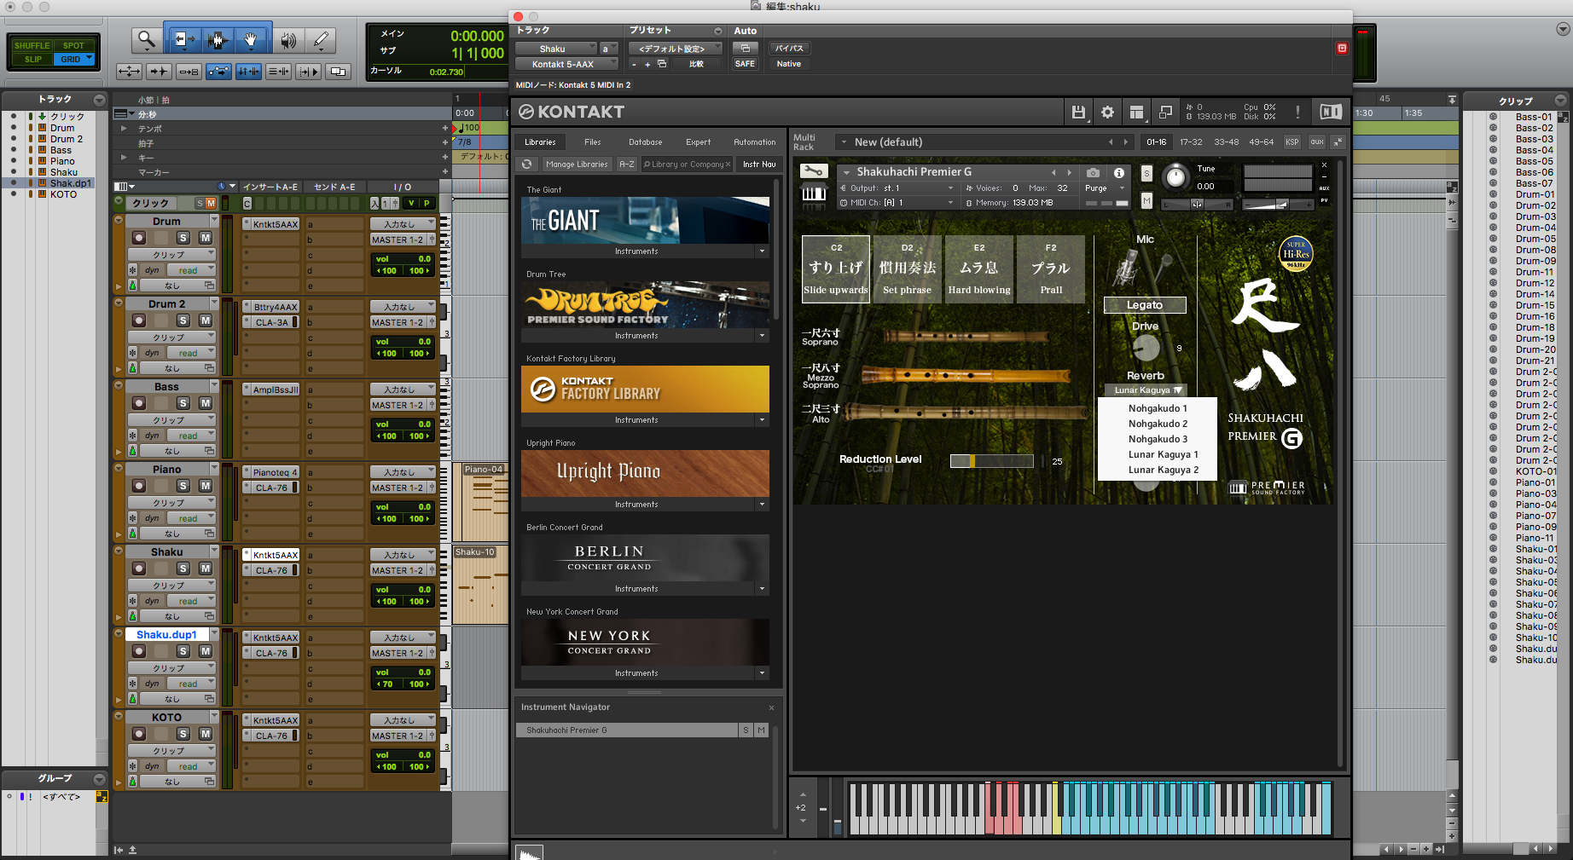Open Kontakt 5-AAX plugin selector
This screenshot has width=1573, height=860.
(x=566, y=64)
